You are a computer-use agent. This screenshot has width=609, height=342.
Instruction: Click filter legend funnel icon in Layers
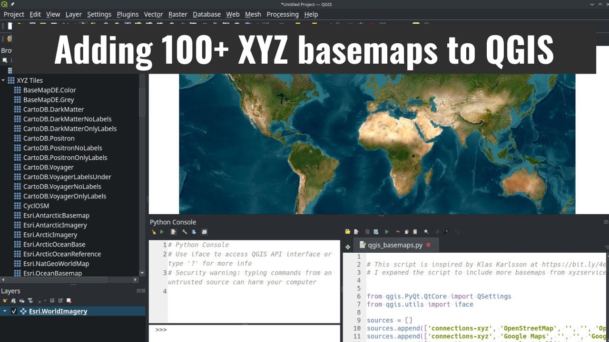click(30, 301)
